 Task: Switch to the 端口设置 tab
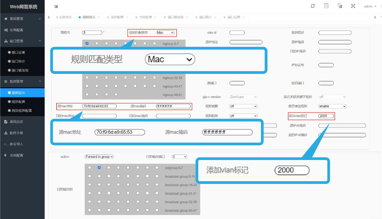(234, 17)
